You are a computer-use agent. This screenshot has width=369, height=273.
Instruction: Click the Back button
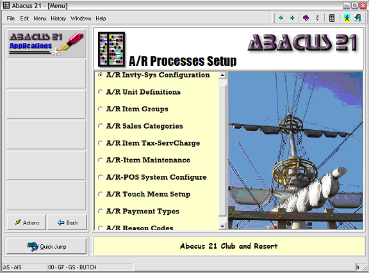point(67,222)
